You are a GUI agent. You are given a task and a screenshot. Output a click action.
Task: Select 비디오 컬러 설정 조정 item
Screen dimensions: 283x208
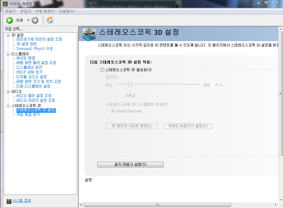[34, 96]
